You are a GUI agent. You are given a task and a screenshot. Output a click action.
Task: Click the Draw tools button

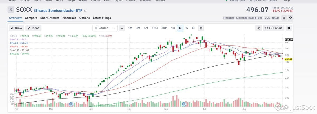16,28
